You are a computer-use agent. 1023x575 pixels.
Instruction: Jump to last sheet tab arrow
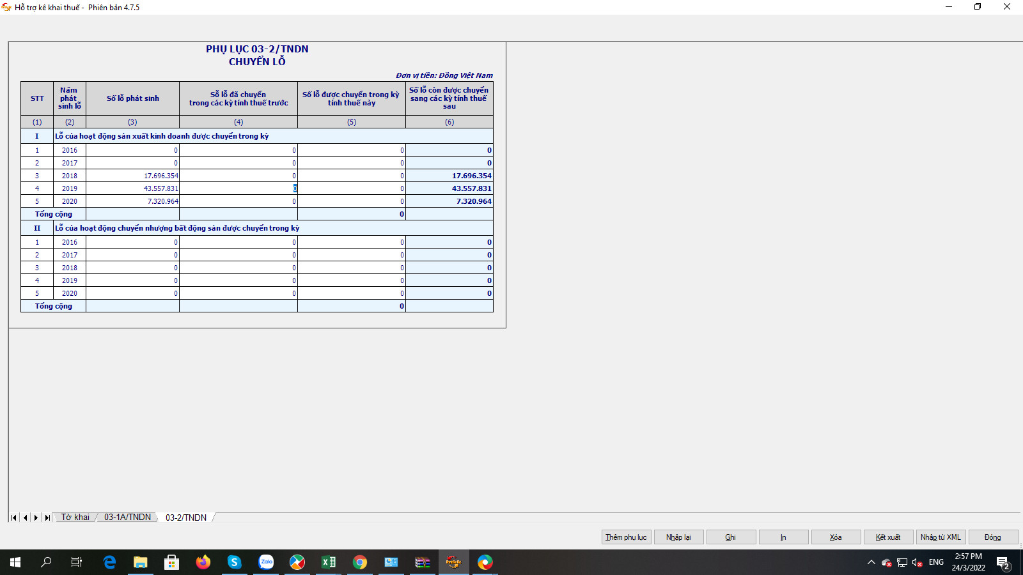click(x=47, y=517)
